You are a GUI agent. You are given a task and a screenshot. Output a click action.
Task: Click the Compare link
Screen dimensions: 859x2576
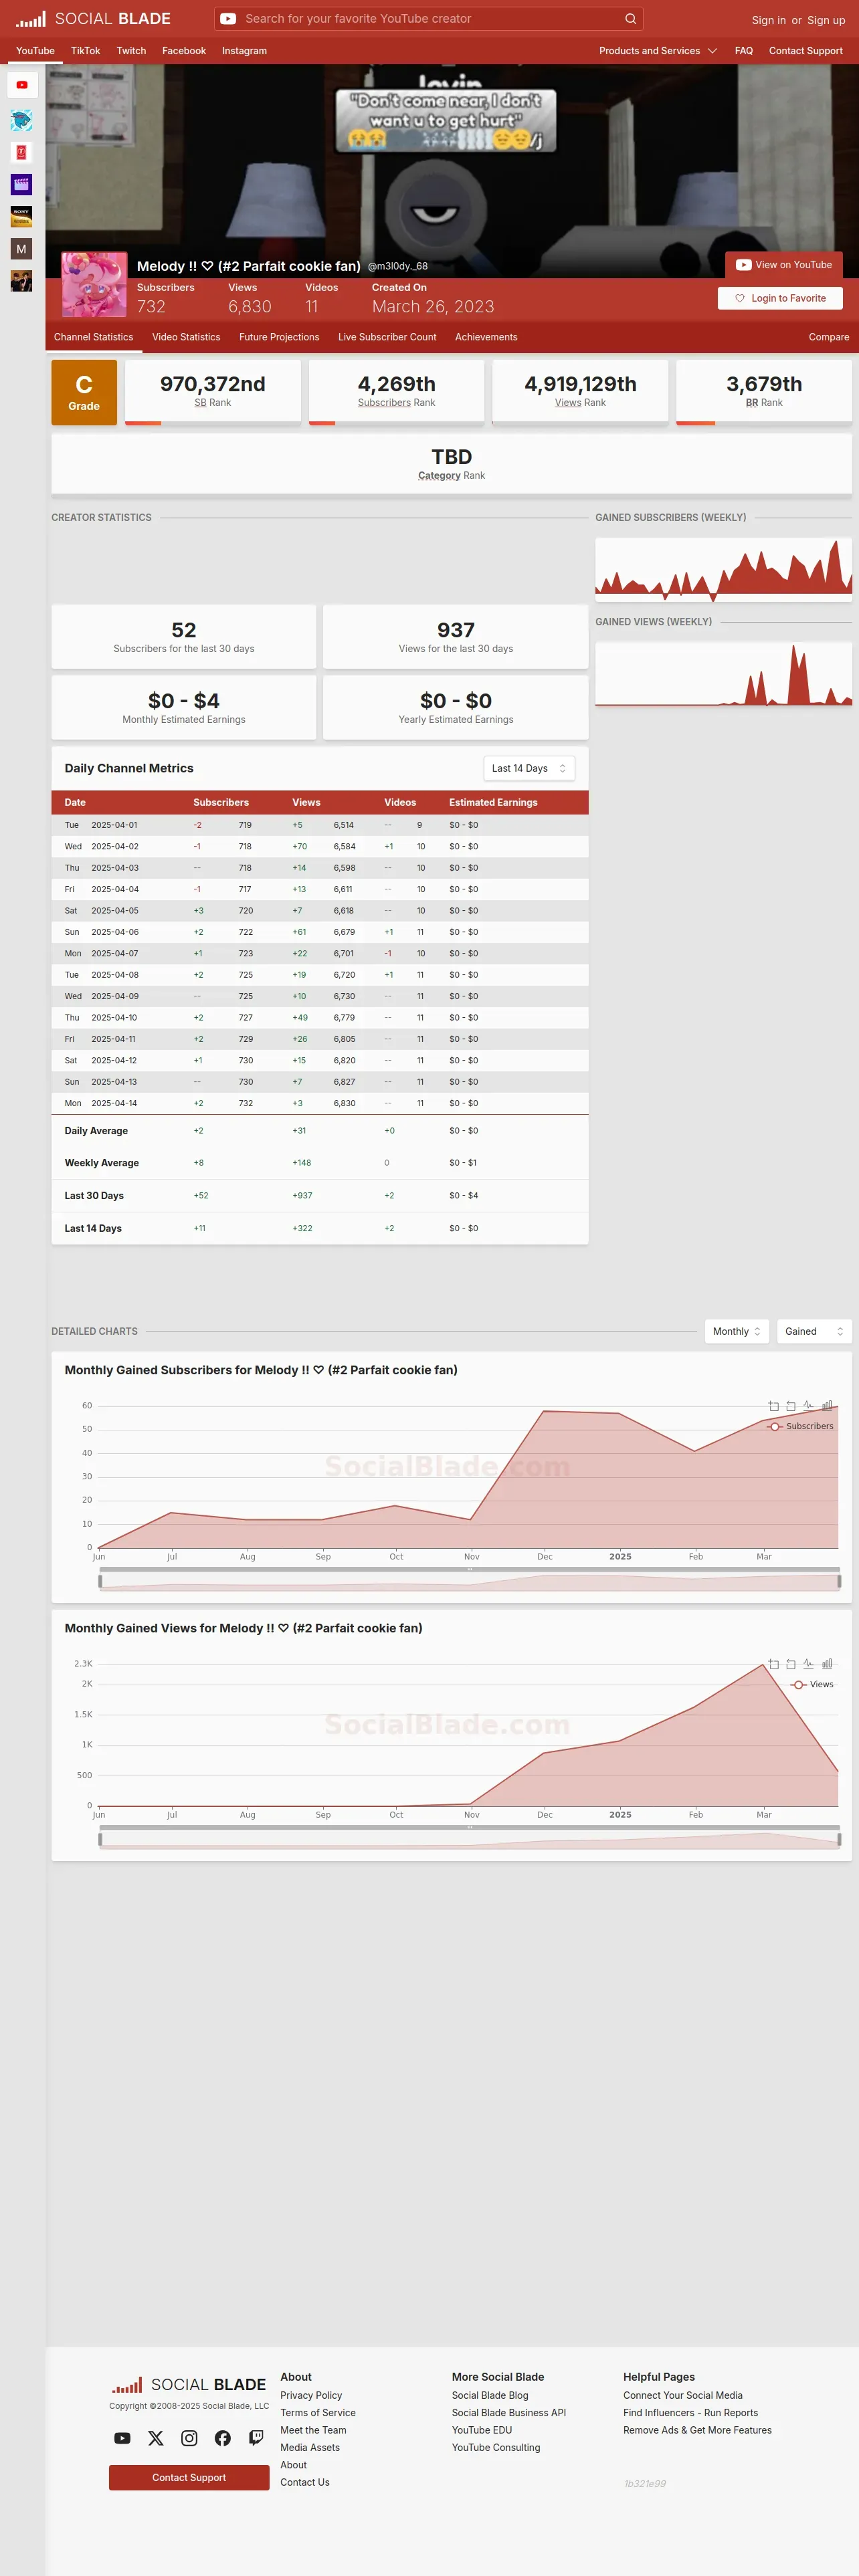click(x=829, y=337)
